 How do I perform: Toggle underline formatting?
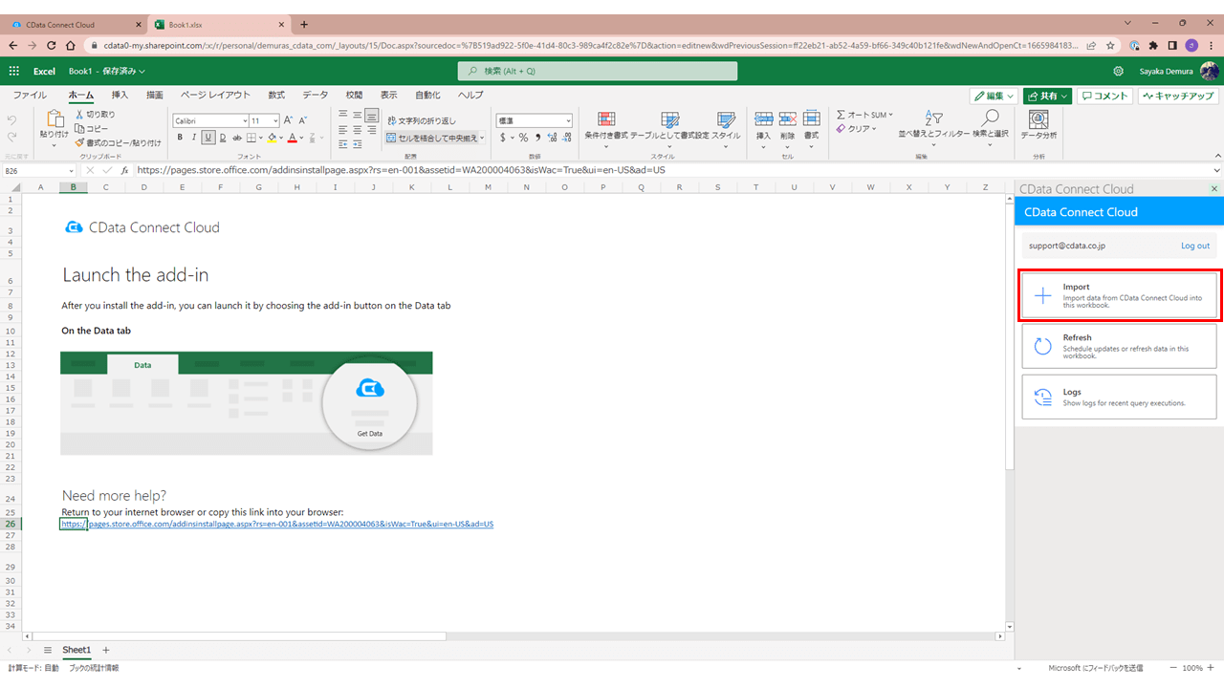tap(208, 138)
